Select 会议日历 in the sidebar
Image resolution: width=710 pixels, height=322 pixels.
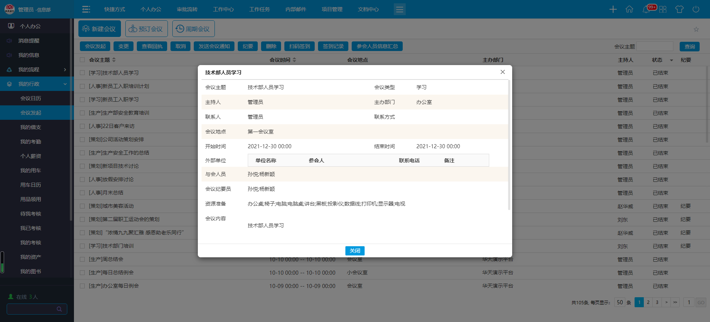[31, 98]
